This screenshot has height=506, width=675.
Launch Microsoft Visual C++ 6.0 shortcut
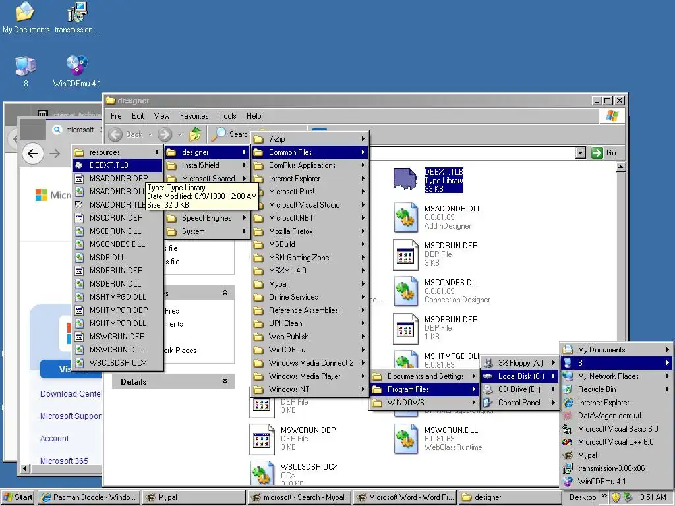pyautogui.click(x=616, y=442)
